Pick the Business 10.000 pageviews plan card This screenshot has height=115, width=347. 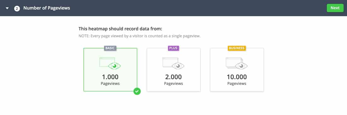pyautogui.click(x=237, y=70)
